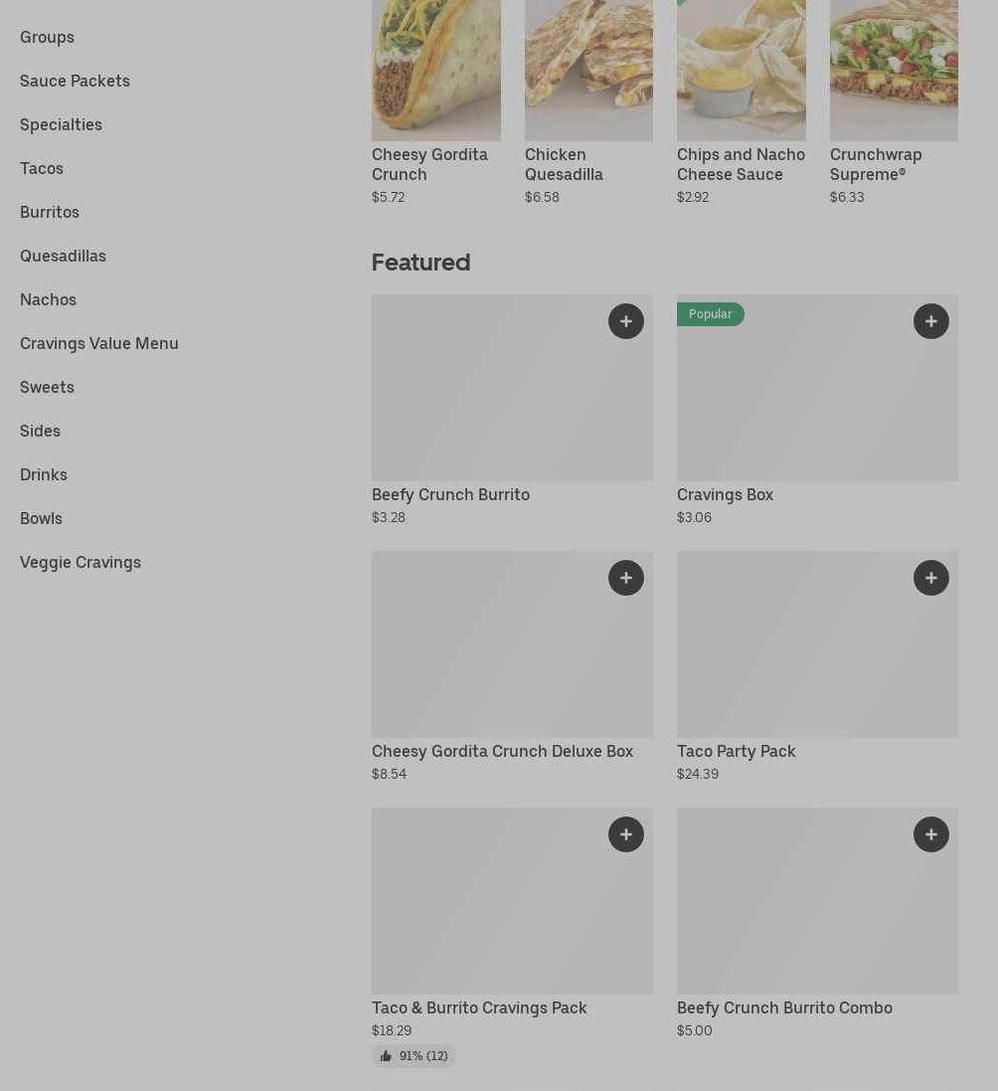Open the Sauce Packets category
The width and height of the screenshot is (998, 1091).
(75, 81)
